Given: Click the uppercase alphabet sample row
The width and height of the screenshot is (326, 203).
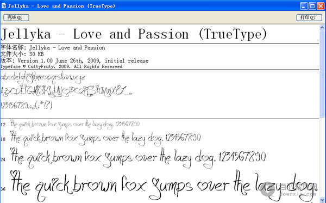Looking at the screenshot, I should point(66,91).
